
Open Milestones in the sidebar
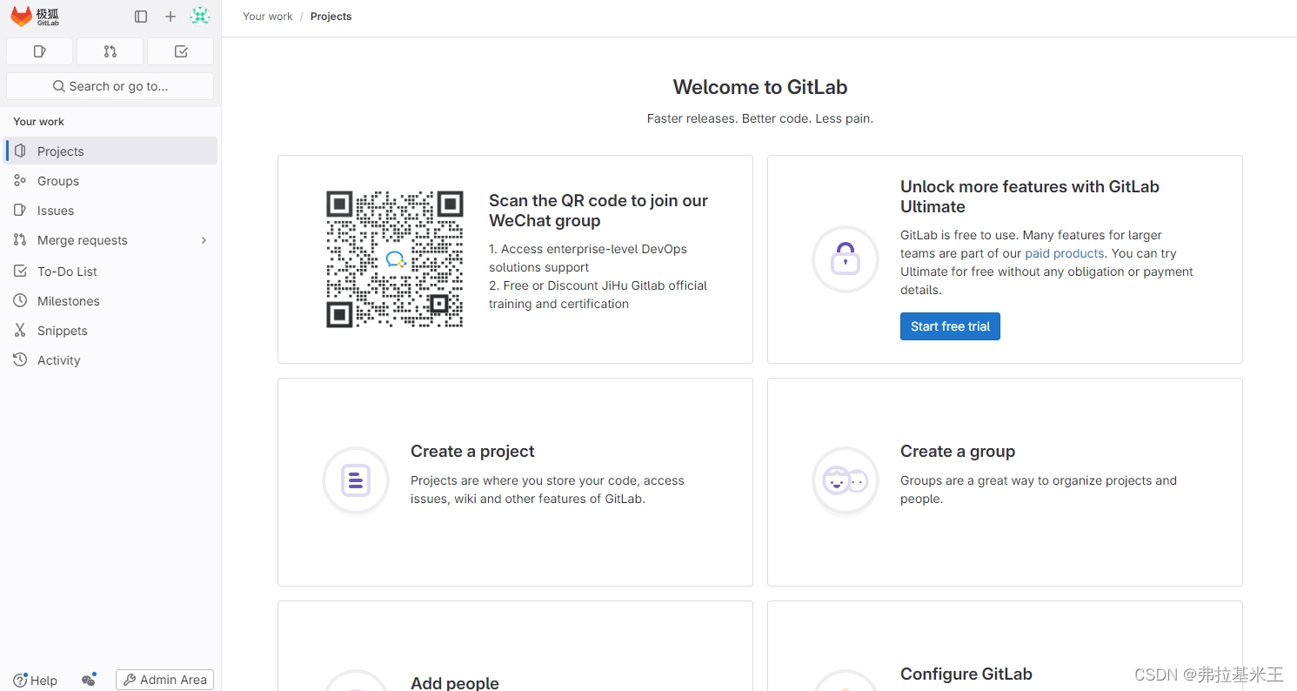(111, 300)
